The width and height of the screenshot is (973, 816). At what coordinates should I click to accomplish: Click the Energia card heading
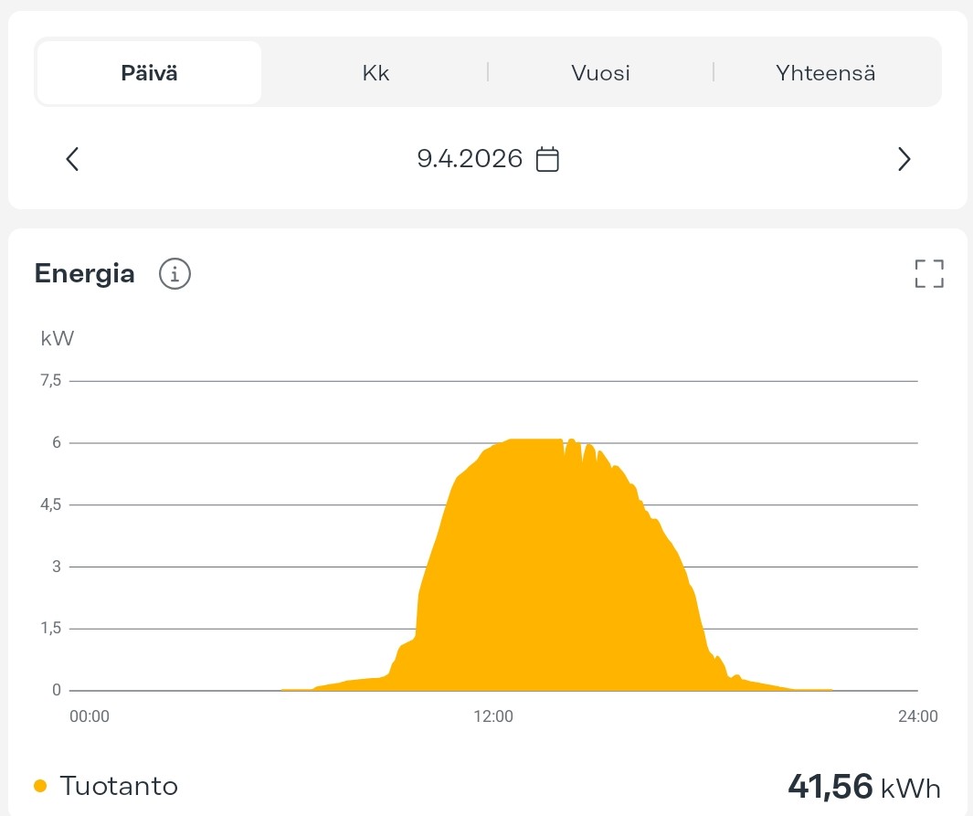85,273
